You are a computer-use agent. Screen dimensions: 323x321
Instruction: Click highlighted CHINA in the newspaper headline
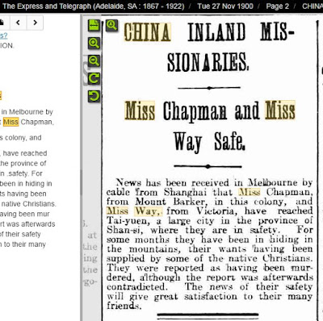point(147,32)
